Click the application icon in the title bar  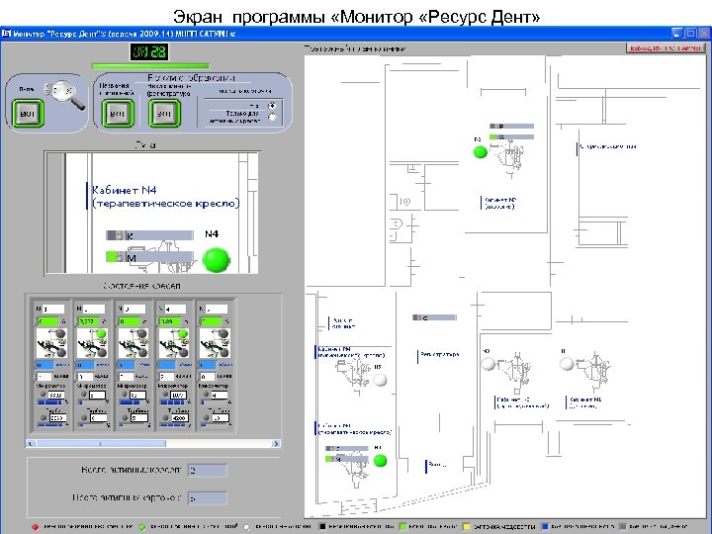[x=6, y=34]
